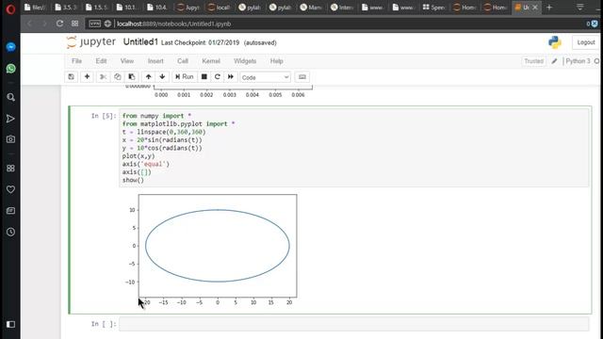The height and width of the screenshot is (339, 603).
Task: Toggle the sidebar panel icon at bottom
Action: [x=10, y=324]
